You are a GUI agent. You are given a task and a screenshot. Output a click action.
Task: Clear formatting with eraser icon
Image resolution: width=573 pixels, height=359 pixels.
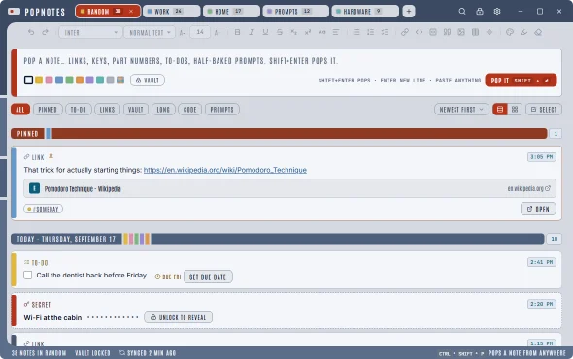tap(538, 32)
